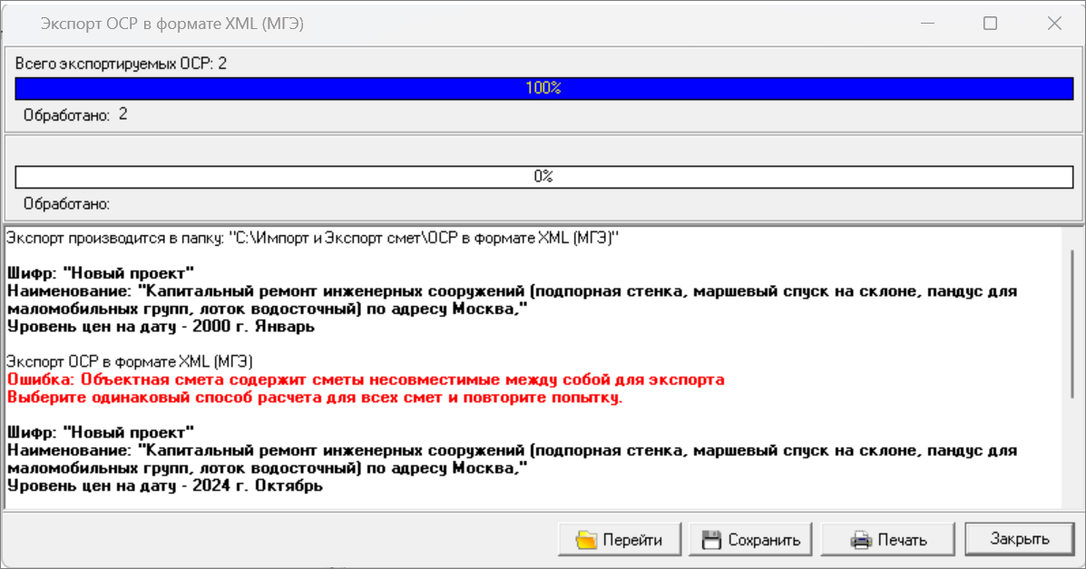Click the folder icon on Перейти button

(x=586, y=540)
